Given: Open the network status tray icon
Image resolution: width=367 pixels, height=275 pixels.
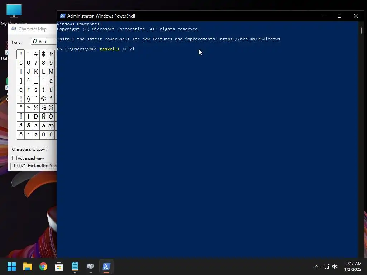Looking at the screenshot, I should 326,266.
